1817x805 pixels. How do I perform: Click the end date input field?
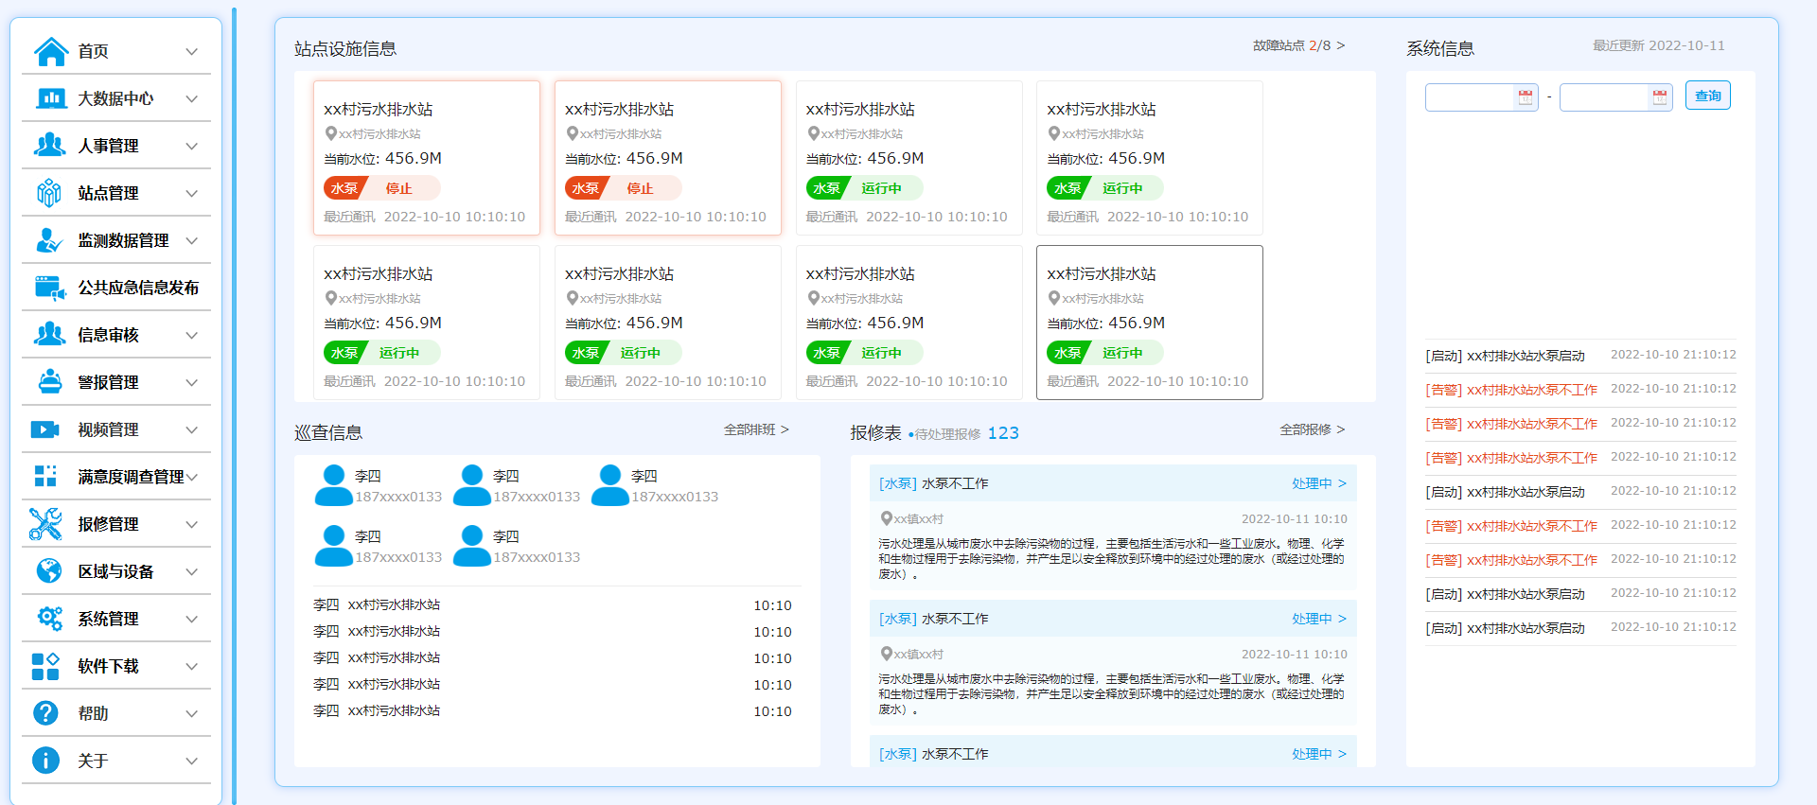tap(1603, 97)
